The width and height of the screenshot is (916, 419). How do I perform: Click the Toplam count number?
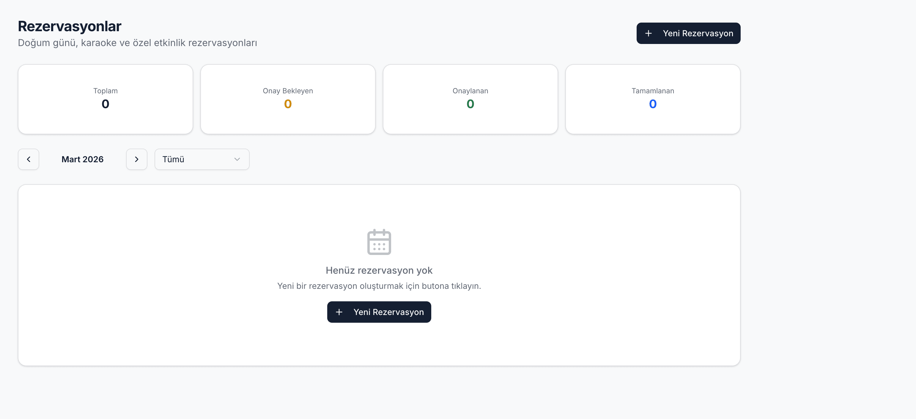click(105, 104)
